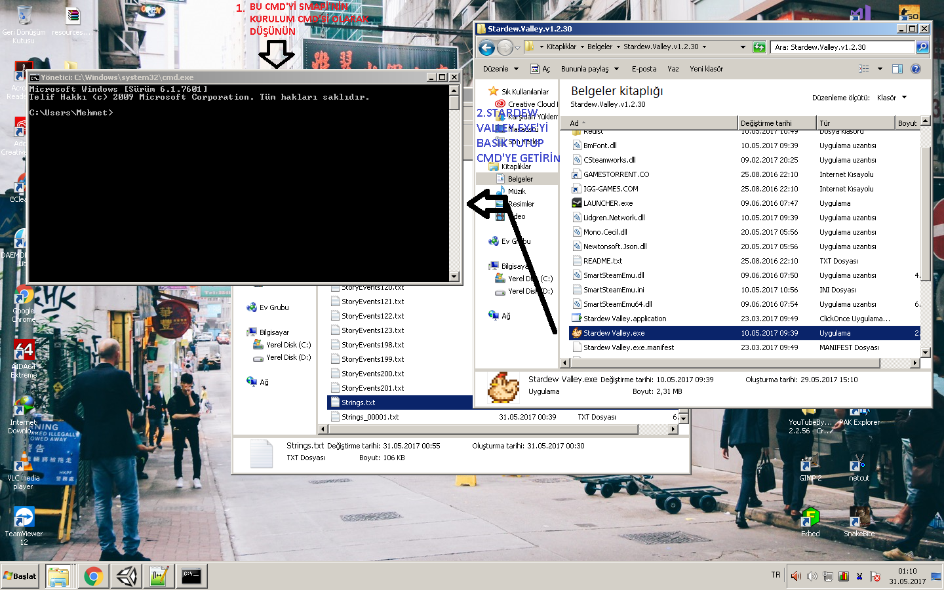Open the Düzenleme ölçütü Klasör dropdown
The image size is (944, 590).
coord(892,98)
